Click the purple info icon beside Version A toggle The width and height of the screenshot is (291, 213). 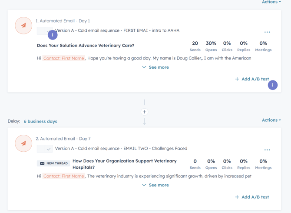tap(53, 35)
